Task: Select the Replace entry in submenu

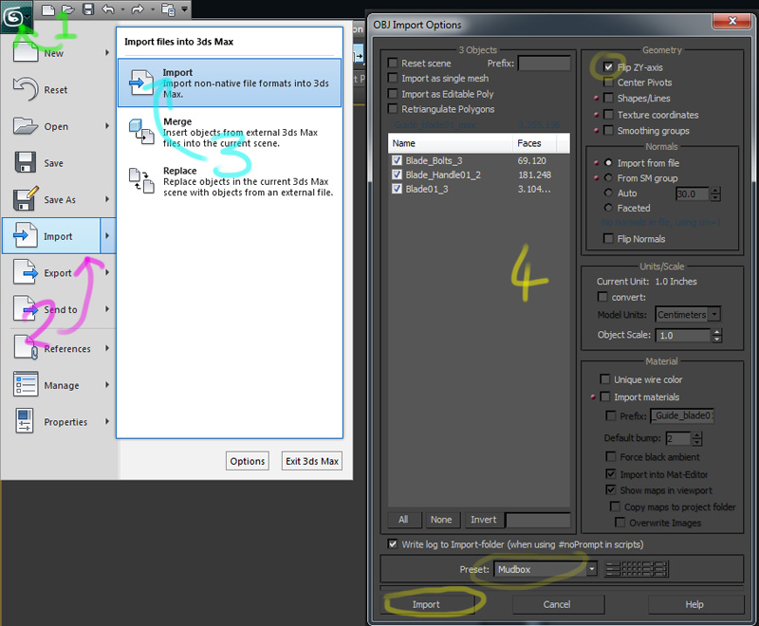Action: click(x=230, y=181)
